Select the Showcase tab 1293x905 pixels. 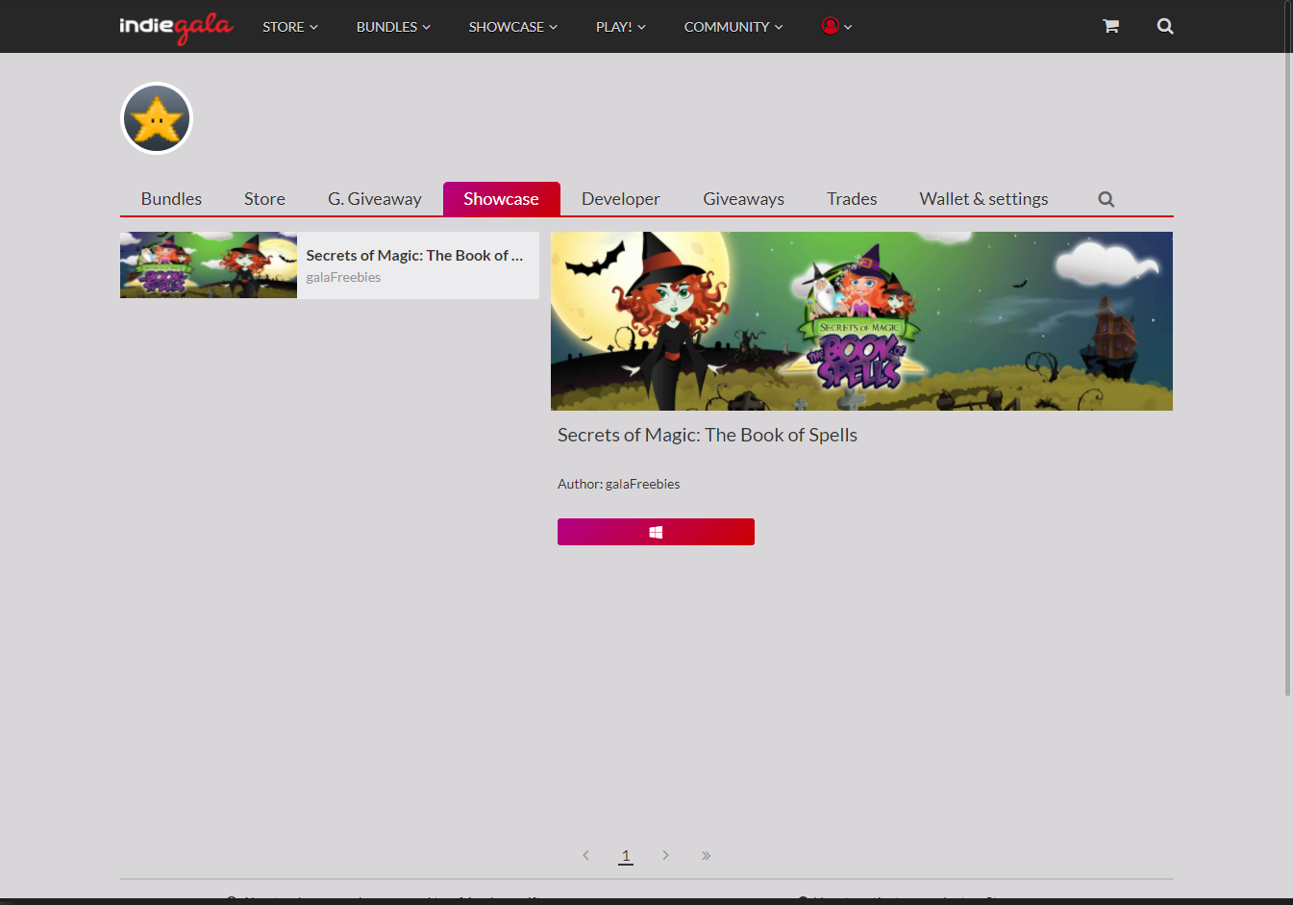(x=502, y=199)
